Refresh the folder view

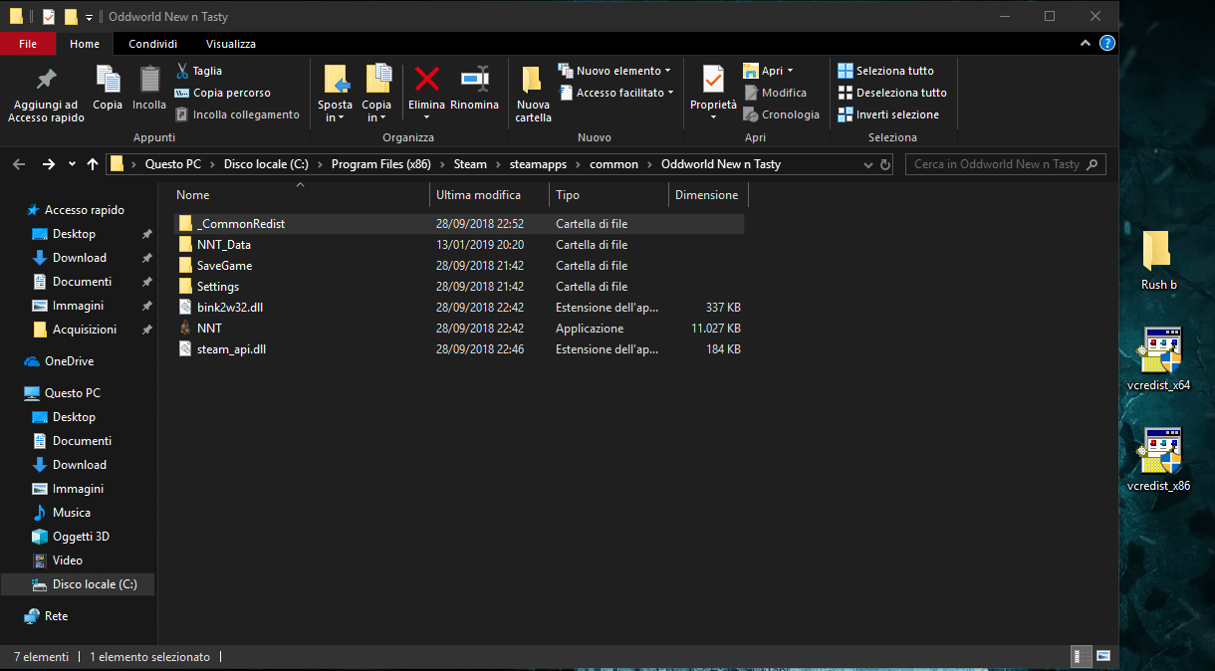(886, 164)
